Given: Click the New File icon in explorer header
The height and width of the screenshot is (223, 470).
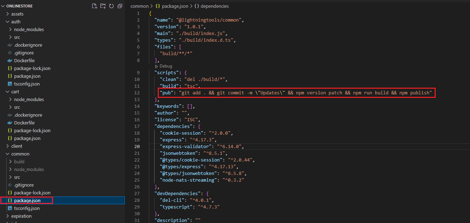Looking at the screenshot, I should [x=94, y=6].
